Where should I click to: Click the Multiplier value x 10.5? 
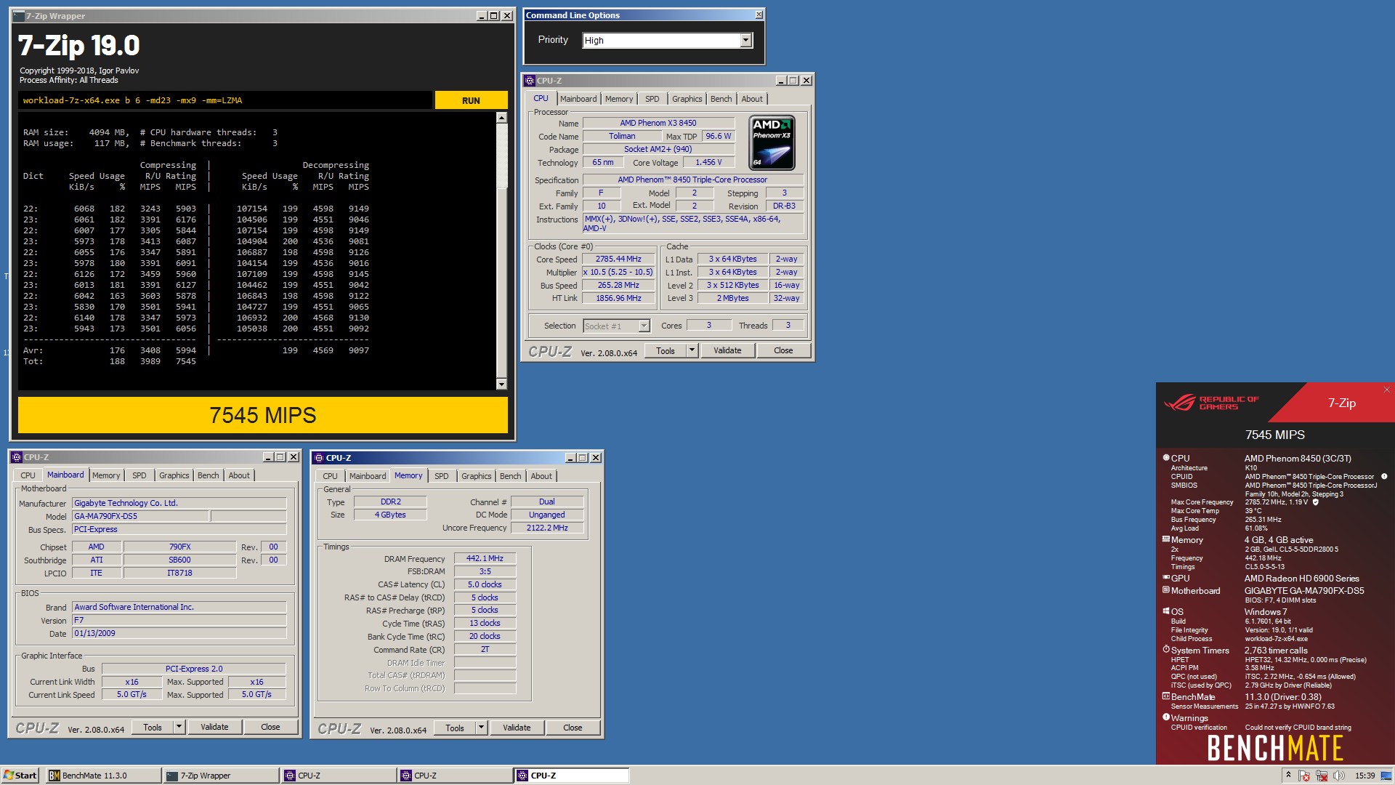click(x=618, y=273)
